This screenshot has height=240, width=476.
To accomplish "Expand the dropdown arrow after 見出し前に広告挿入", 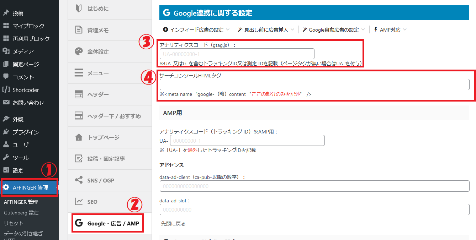I will [292, 30].
